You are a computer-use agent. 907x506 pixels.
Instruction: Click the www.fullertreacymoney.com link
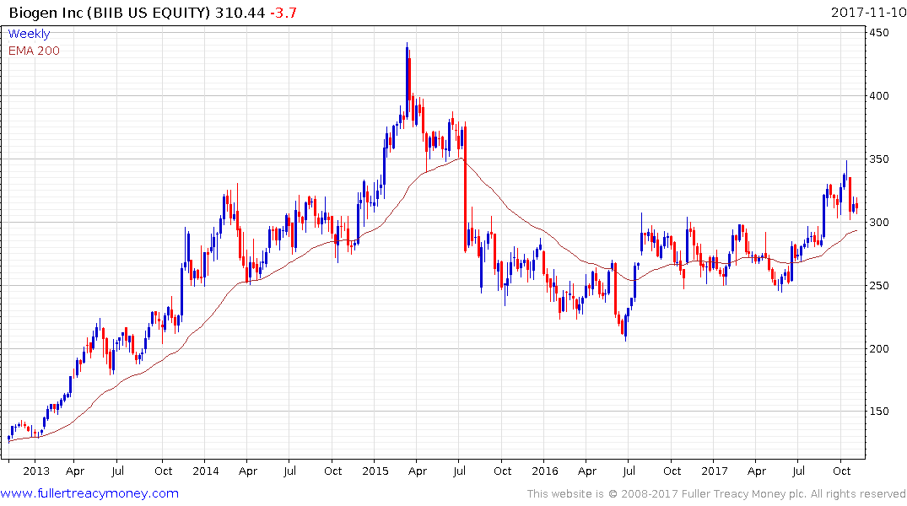89,493
